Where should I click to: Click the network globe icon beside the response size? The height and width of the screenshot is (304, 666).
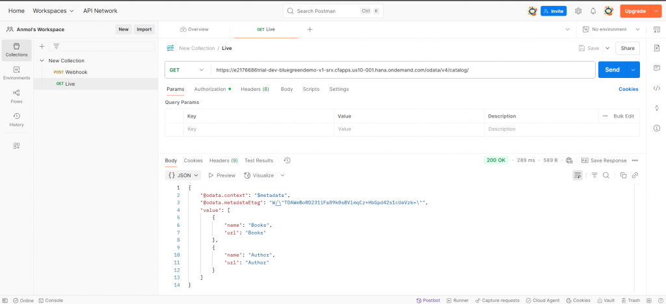point(569,160)
